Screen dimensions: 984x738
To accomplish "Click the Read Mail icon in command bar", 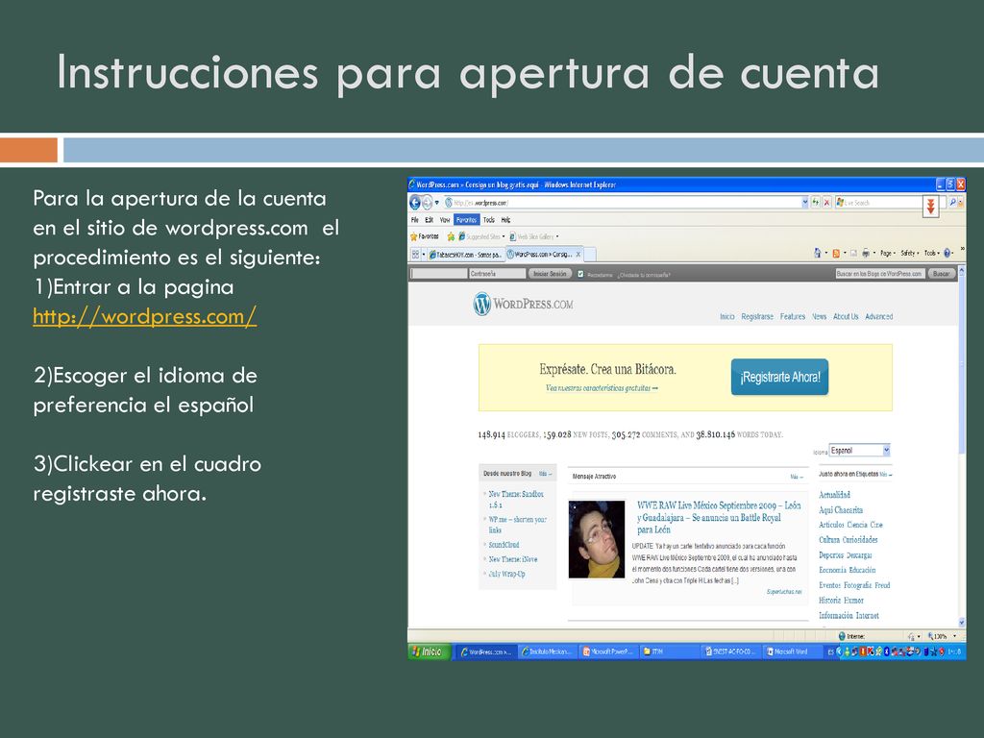I will coord(853,254).
